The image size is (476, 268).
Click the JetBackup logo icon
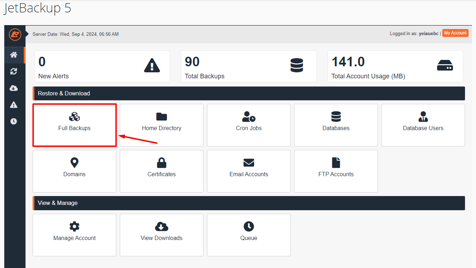pyautogui.click(x=14, y=35)
